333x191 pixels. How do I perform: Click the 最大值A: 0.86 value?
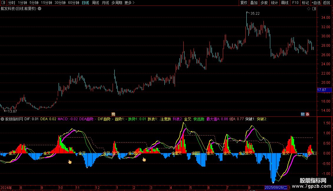pyautogui.click(x=217, y=119)
